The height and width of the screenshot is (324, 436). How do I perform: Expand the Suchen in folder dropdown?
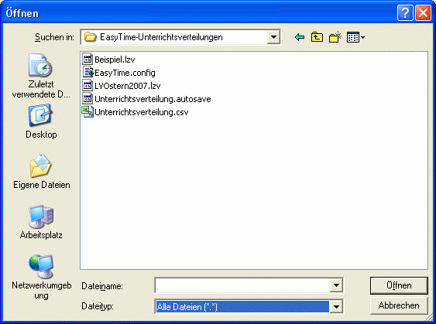[273, 37]
